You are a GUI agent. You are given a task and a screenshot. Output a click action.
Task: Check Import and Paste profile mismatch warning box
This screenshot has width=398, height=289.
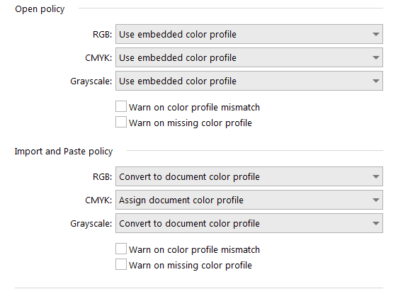coord(121,249)
